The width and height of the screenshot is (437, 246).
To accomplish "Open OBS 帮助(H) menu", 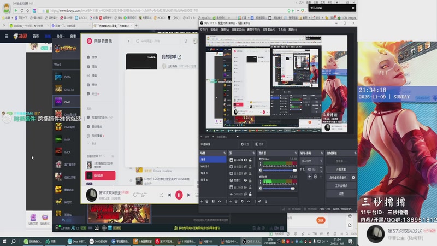I will pos(292,30).
